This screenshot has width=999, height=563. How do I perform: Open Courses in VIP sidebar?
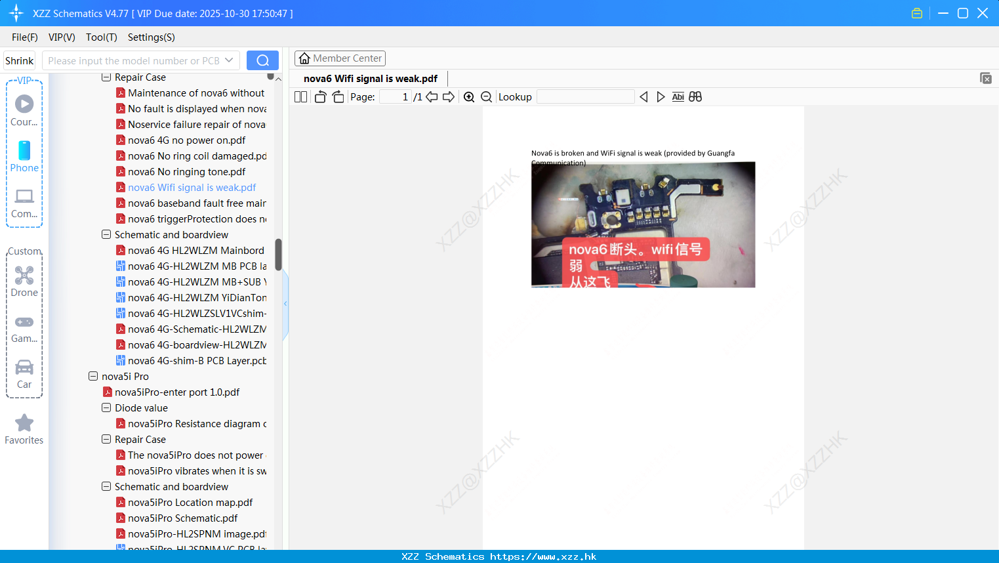(x=24, y=110)
